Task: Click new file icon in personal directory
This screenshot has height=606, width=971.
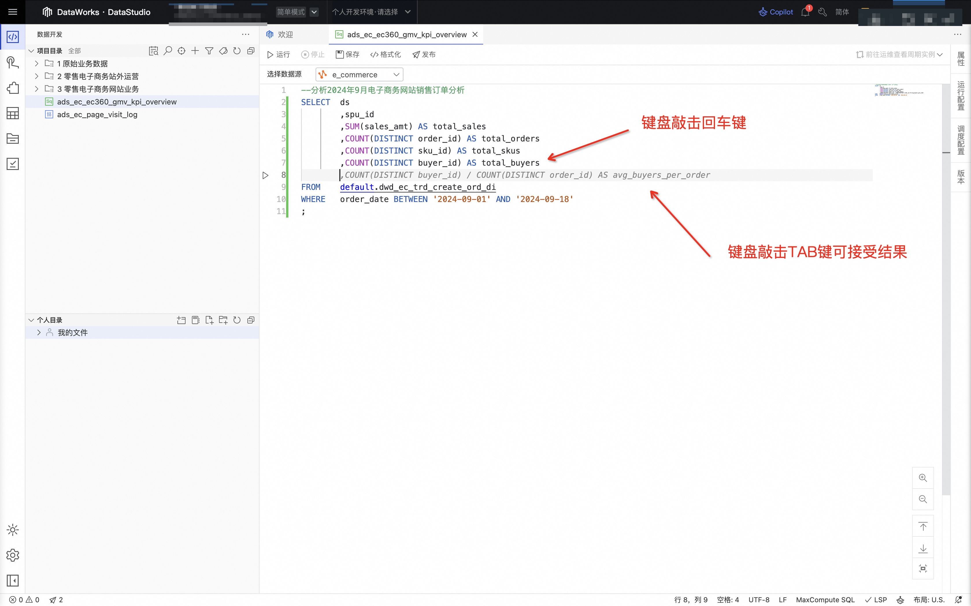Action: click(x=209, y=320)
